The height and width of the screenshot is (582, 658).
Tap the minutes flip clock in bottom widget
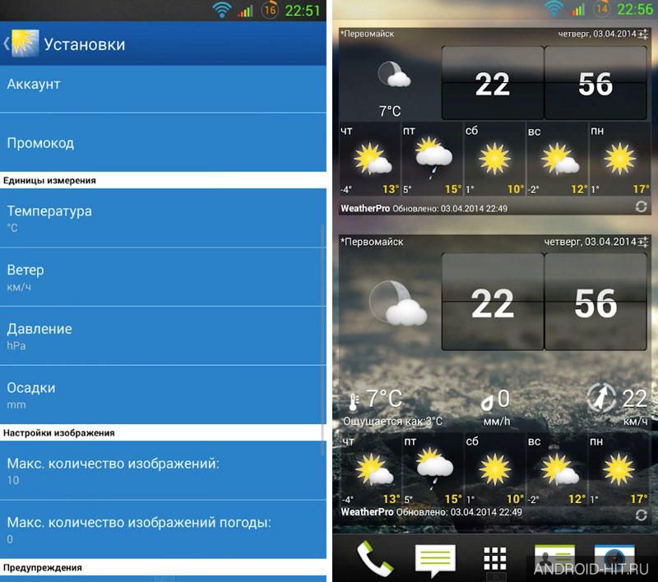(595, 302)
